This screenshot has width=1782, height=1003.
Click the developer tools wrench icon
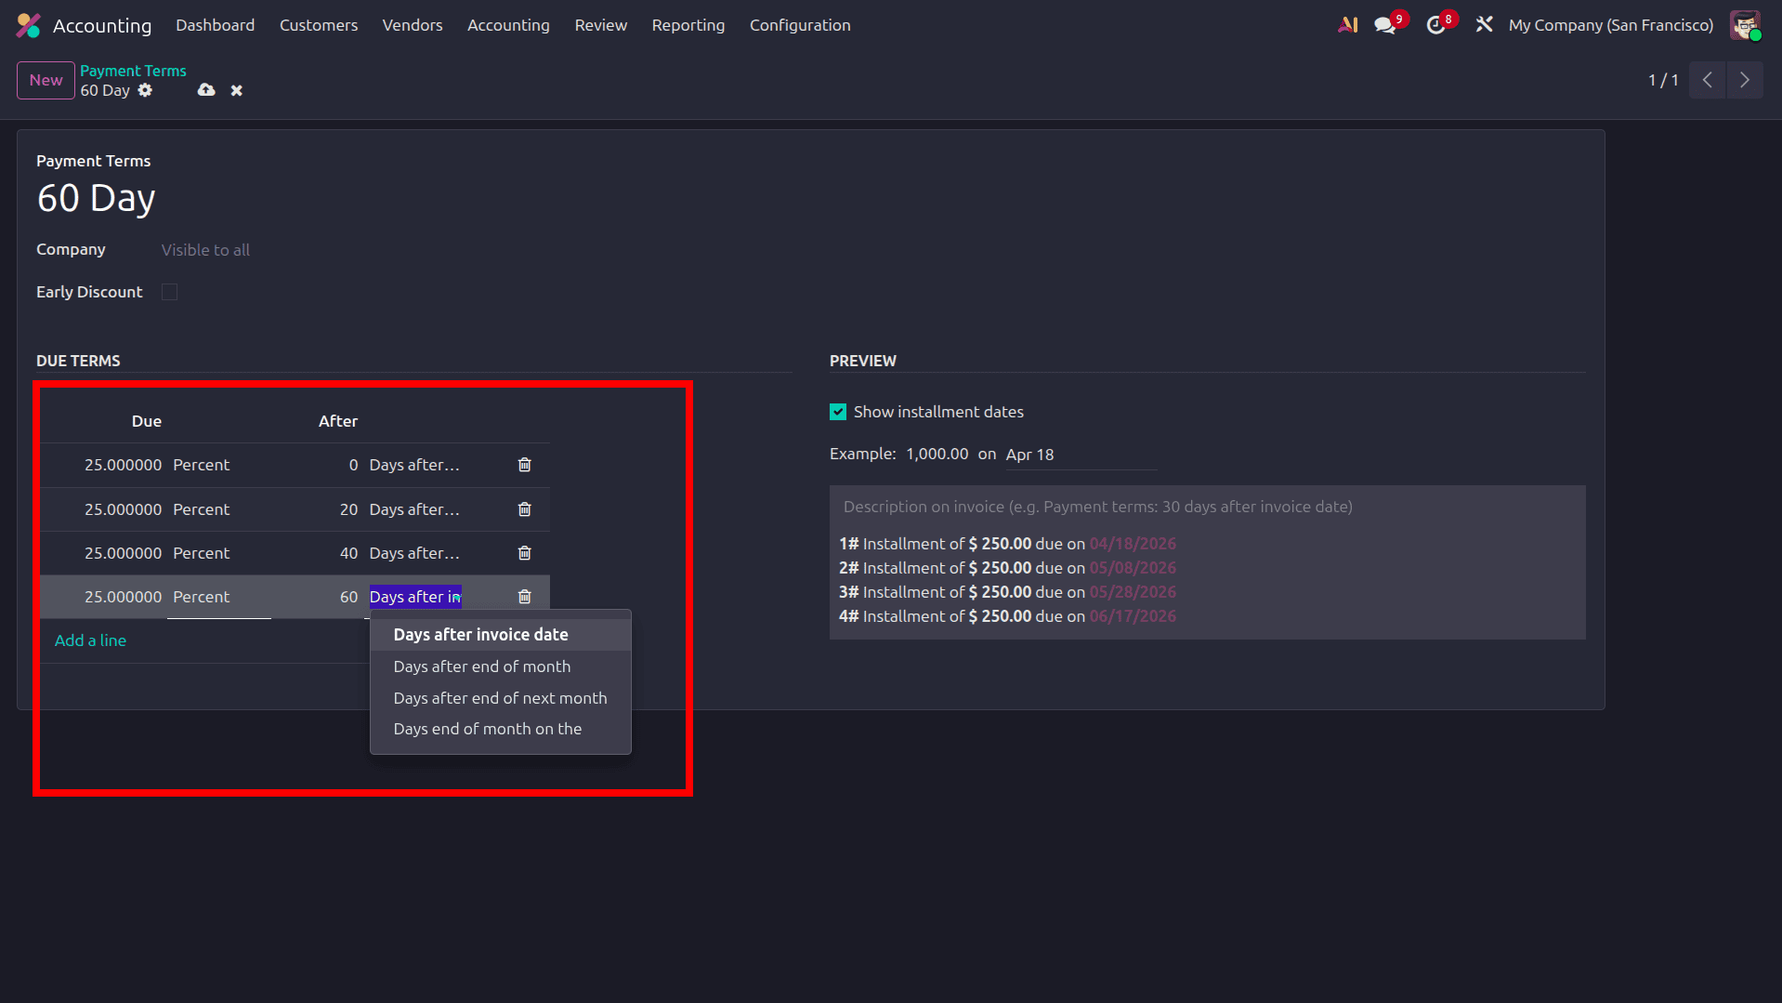click(1484, 24)
